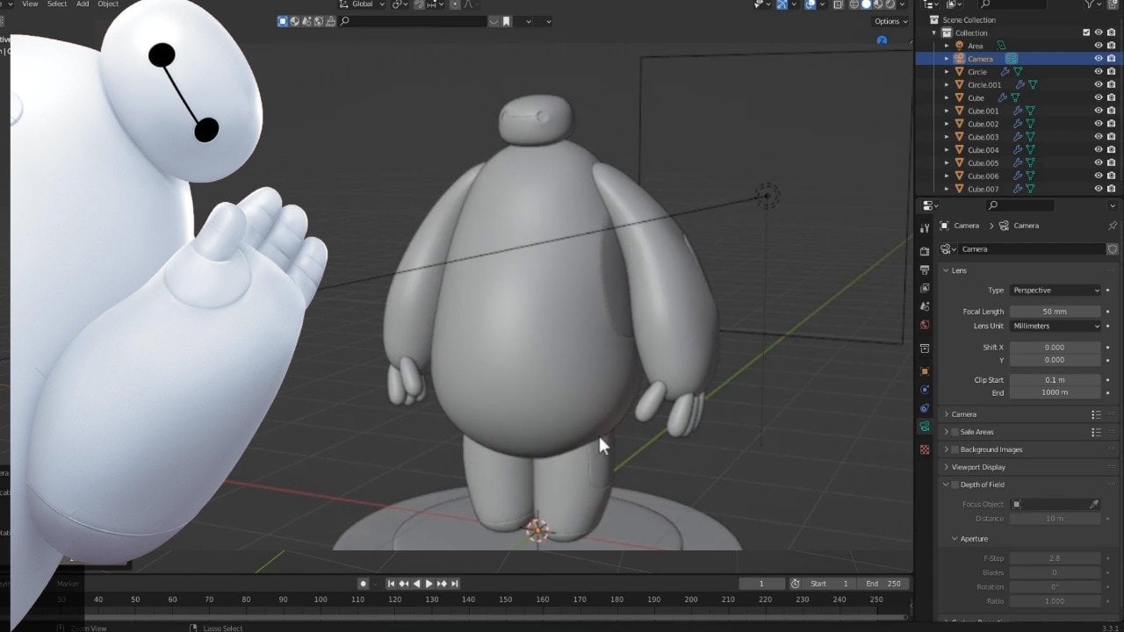Open the Add menu
This screenshot has height=632, width=1124.
pos(83,4)
